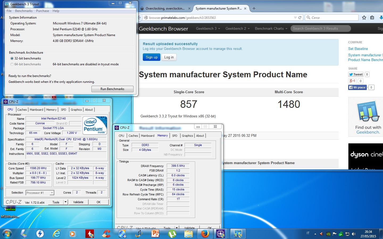Open Windows Explorer folder icon in taskbar
Screen dimensions: 383x239
(189, 234)
